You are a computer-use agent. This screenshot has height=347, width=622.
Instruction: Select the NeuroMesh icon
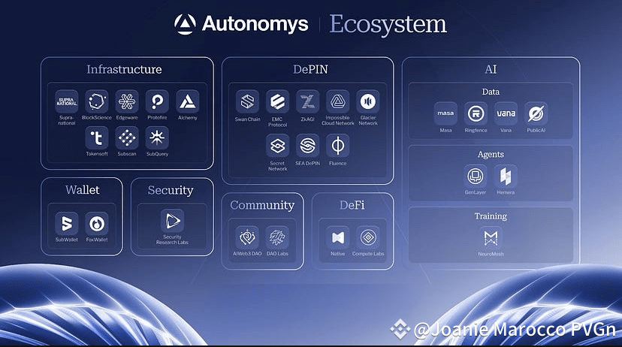[491, 238]
